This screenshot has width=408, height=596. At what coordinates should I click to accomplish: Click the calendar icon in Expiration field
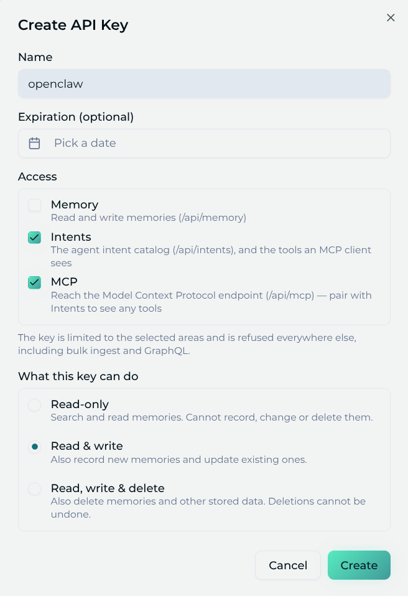coord(35,143)
